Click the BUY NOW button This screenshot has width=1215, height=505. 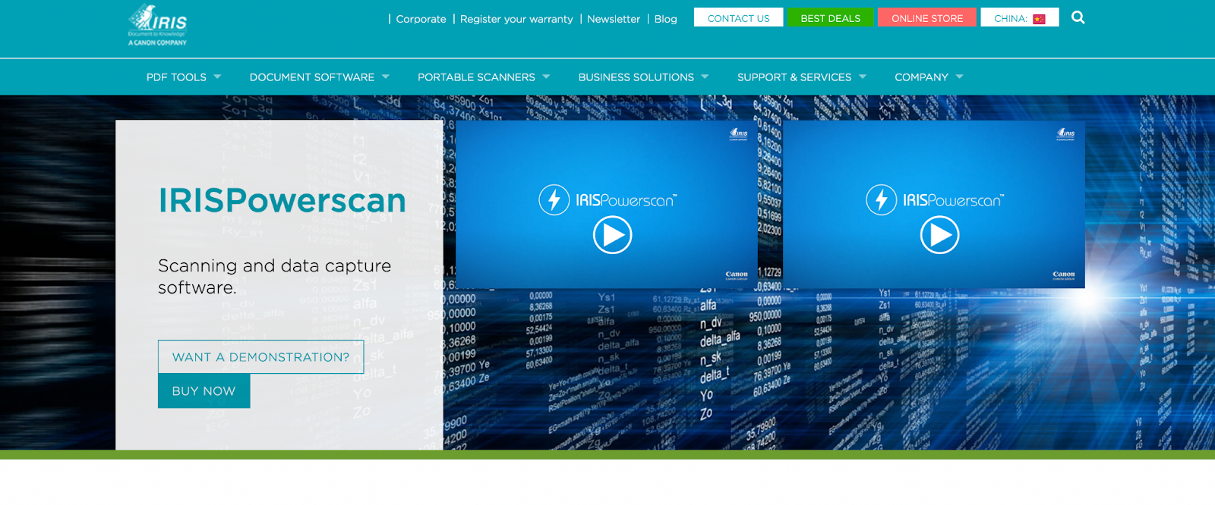point(204,391)
